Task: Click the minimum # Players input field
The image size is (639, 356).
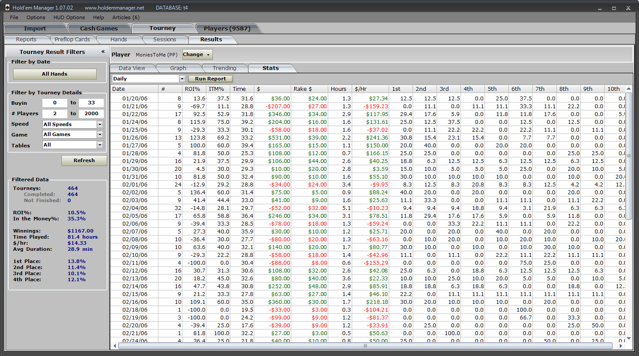Action: click(x=55, y=113)
